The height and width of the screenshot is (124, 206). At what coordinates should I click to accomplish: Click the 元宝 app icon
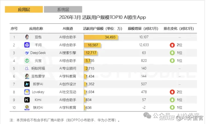click(x=27, y=61)
